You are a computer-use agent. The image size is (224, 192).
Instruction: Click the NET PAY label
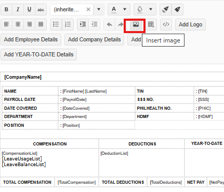pos(196,182)
